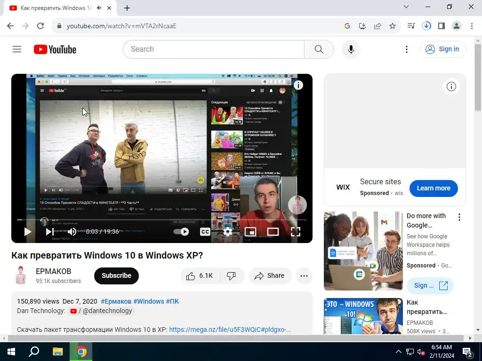Enable theater mode in player
482x361 pixels.
(273, 232)
